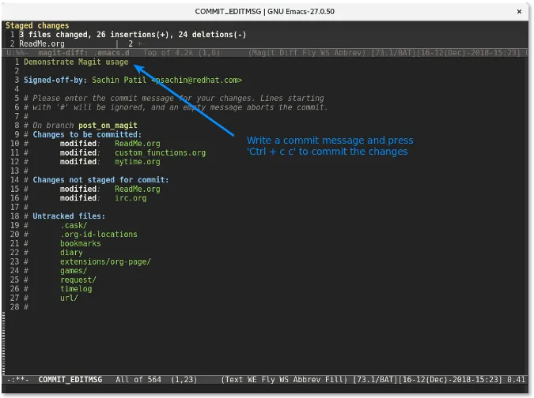Click 'custom_functions.org' in changes to be committed
Screen dimensions: 534x398
[160, 152]
